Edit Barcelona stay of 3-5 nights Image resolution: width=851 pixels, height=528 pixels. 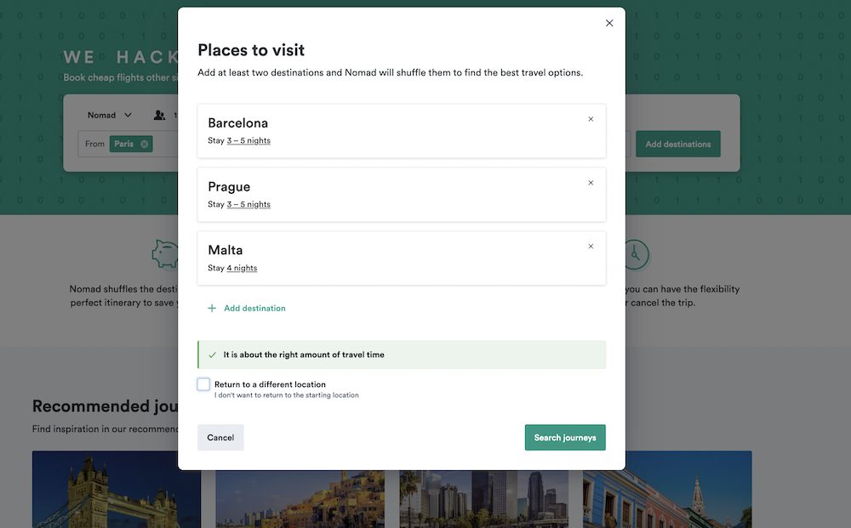[247, 139]
